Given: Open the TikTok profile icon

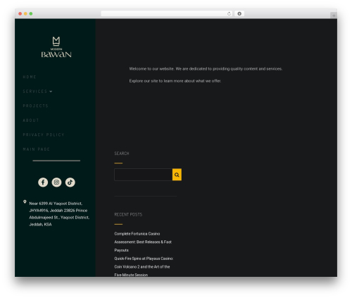Looking at the screenshot, I should pos(70,182).
